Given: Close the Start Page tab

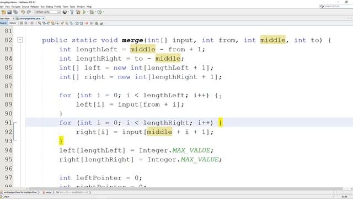Looking at the screenshot, I should pos(13,18).
